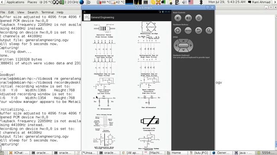Click the emulator Home hardware button
This screenshot has height=155, width=277.
pos(178,31)
